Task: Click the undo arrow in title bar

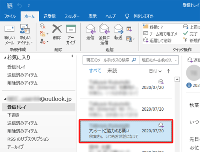Action: pyautogui.click(x=20, y=6)
